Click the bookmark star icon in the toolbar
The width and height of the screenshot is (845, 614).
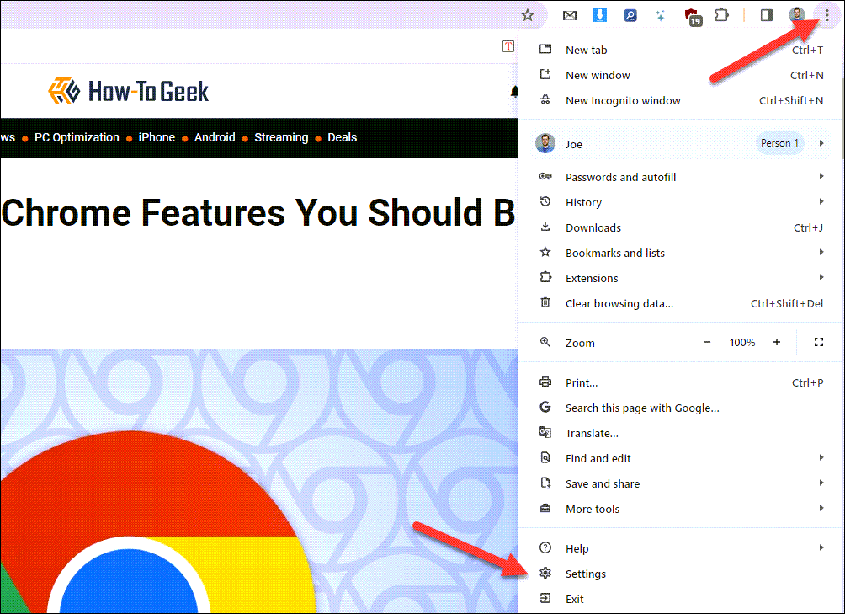pos(528,15)
